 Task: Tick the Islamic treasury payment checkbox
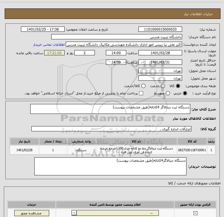(141, 93)
